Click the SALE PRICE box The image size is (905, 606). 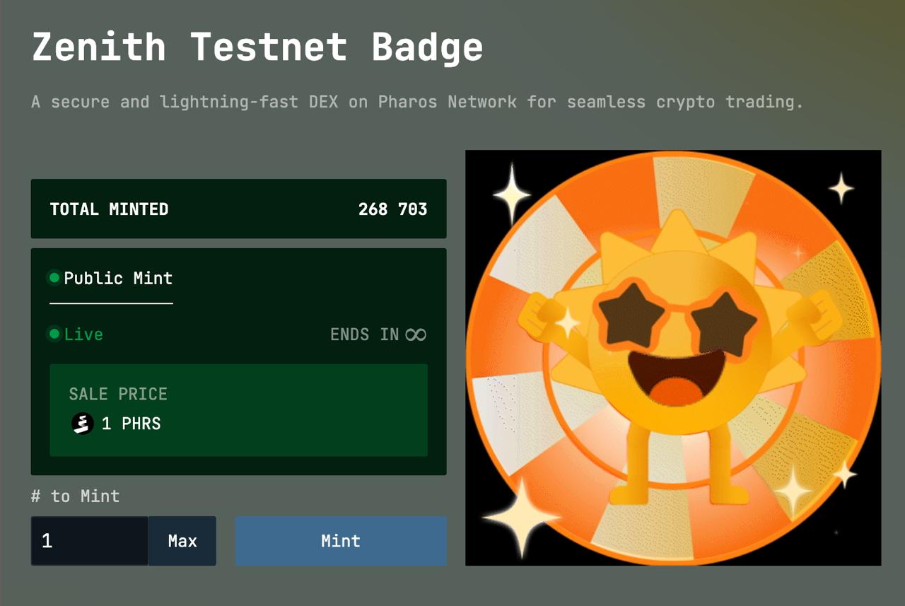(x=239, y=410)
